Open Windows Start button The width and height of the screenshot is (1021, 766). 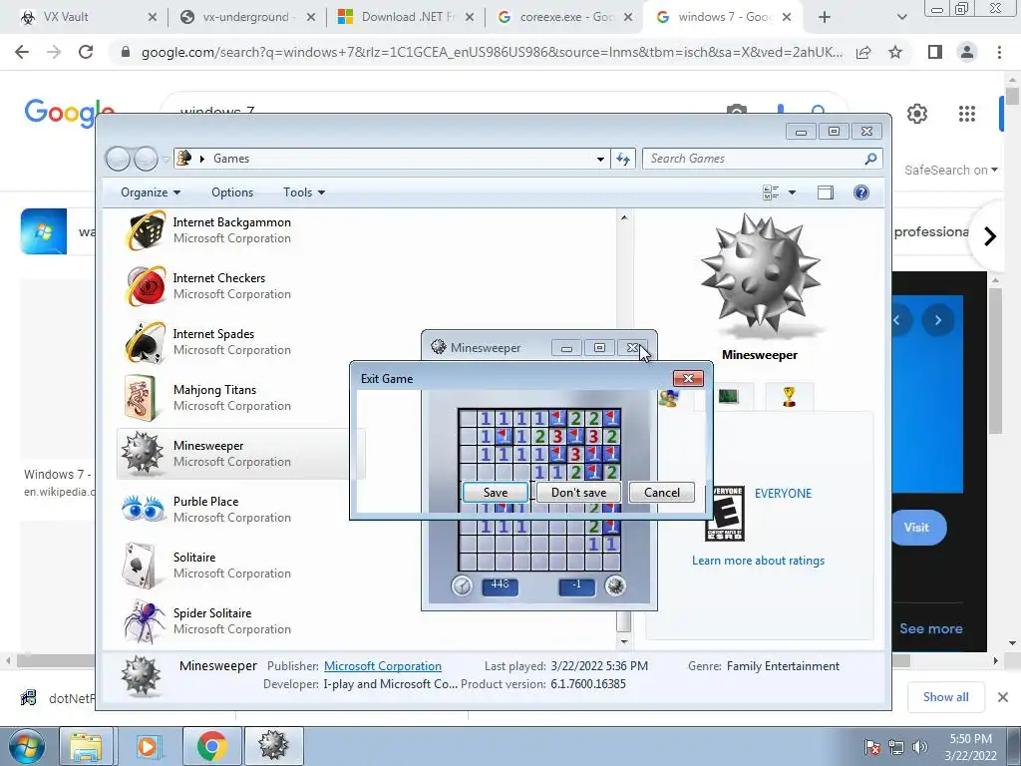[x=26, y=746]
